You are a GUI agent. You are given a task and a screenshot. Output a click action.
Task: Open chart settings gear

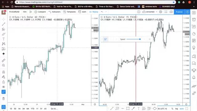coord(161,12)
